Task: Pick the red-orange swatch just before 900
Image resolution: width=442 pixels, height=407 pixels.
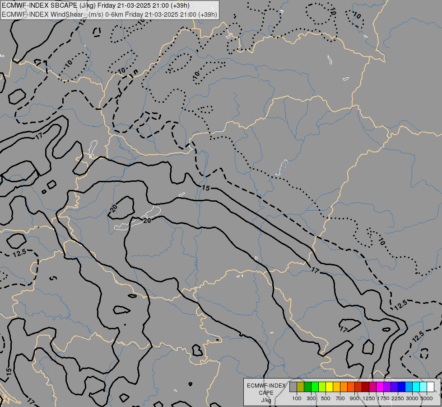Action: tap(351, 387)
